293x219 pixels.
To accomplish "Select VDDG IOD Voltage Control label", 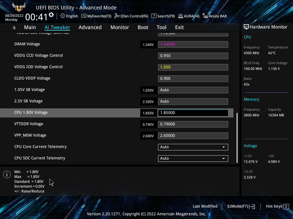I will (x=38, y=67).
